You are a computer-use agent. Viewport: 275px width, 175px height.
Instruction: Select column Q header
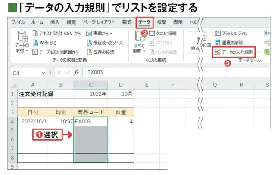215,85
